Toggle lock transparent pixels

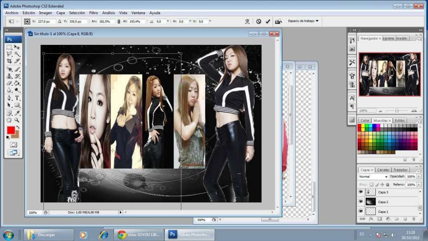coord(371,185)
